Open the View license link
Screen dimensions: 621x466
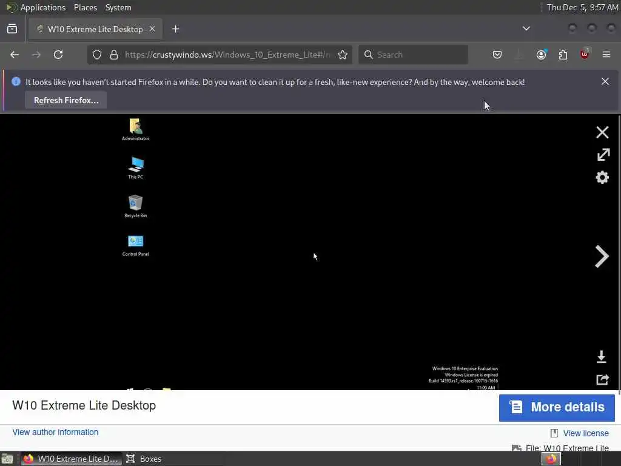[586, 433]
